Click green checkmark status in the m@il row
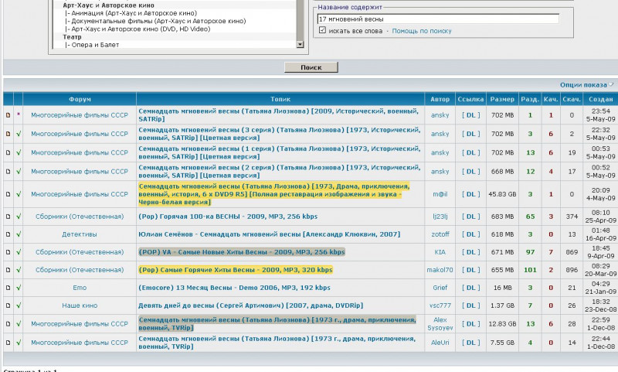Screen dimensions: 618x372 (x=18, y=194)
